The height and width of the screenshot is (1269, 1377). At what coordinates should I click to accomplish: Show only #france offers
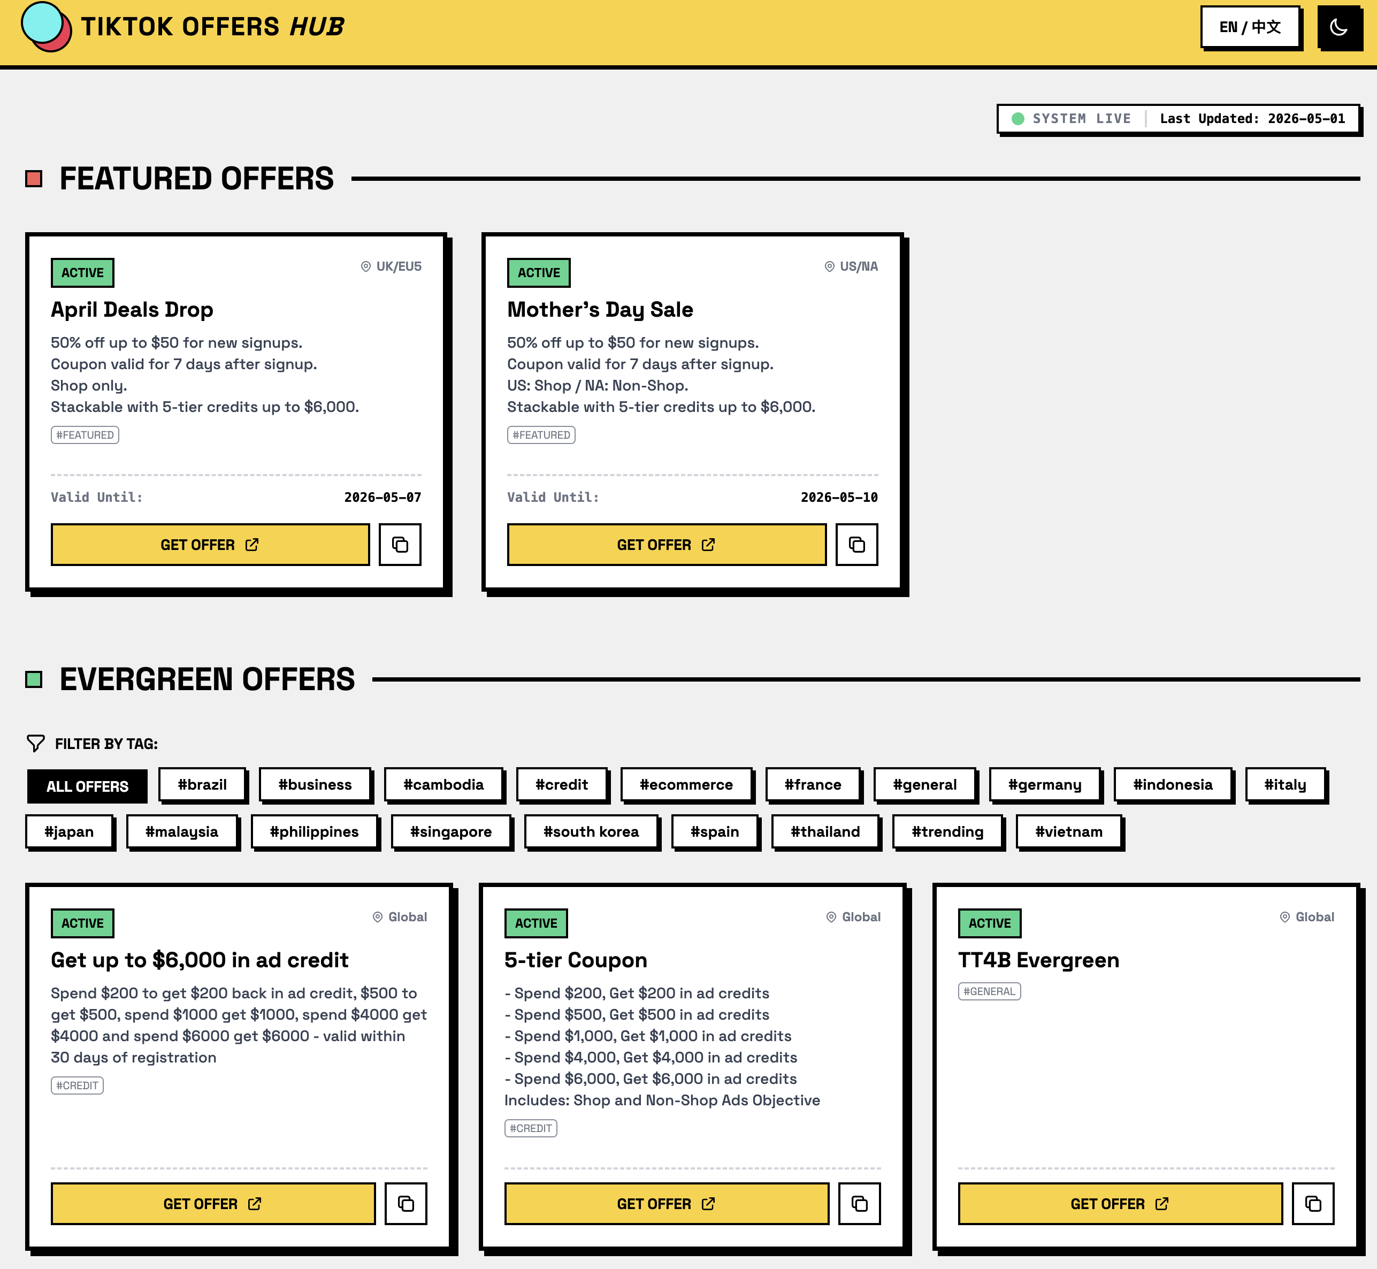coord(813,784)
